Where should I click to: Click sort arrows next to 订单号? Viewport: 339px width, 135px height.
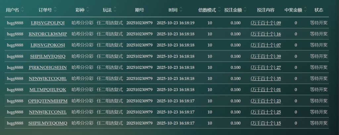[55, 10]
